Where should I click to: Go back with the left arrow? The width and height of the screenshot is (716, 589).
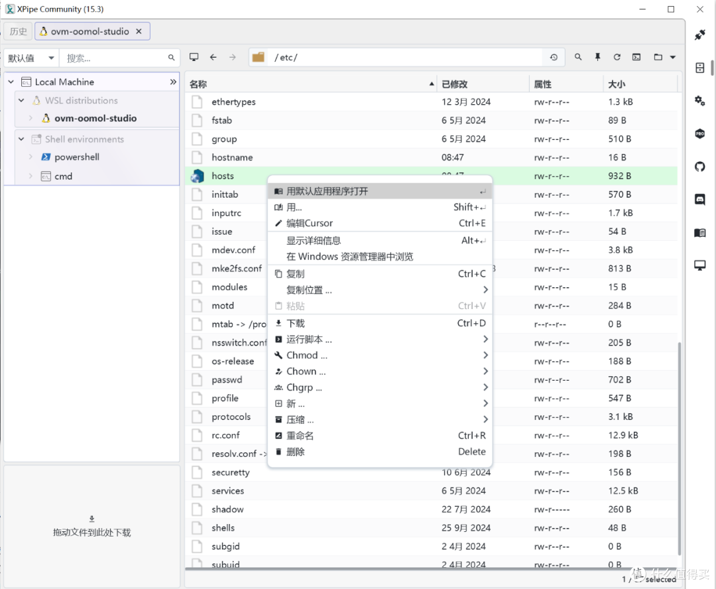click(x=213, y=57)
